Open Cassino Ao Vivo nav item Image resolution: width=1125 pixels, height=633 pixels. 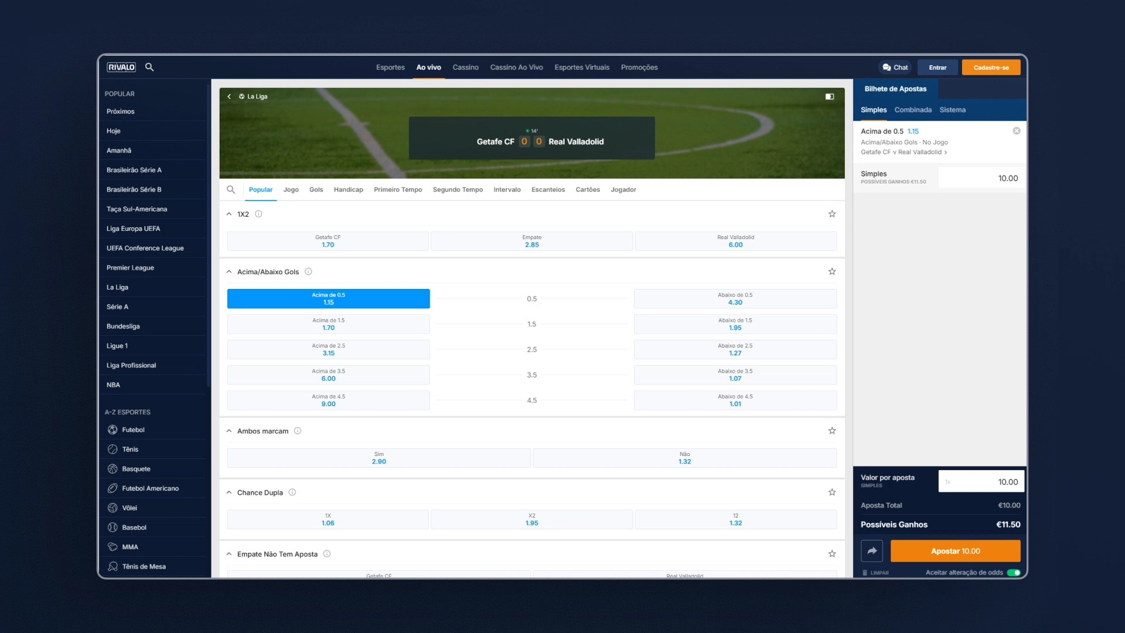tap(516, 67)
